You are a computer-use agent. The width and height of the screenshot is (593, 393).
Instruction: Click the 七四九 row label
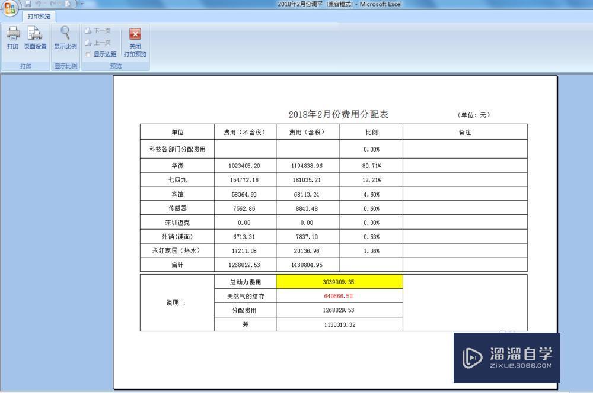(177, 180)
